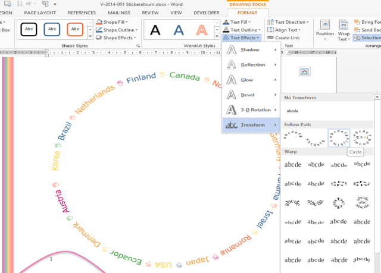Expand the Text Outline dropdown

[x=242, y=30]
